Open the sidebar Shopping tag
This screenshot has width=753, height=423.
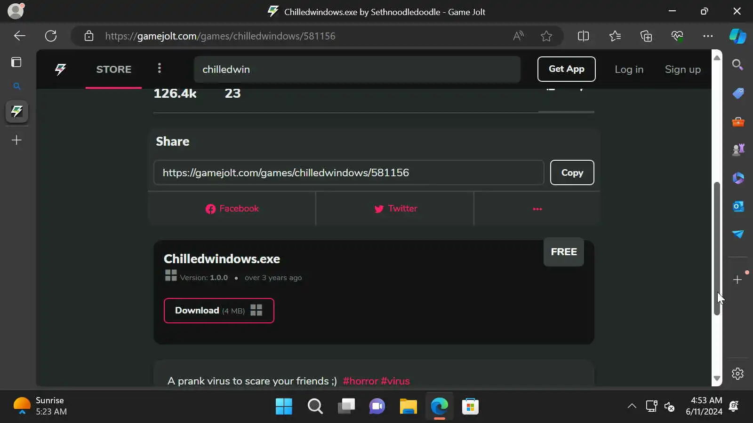(x=737, y=93)
